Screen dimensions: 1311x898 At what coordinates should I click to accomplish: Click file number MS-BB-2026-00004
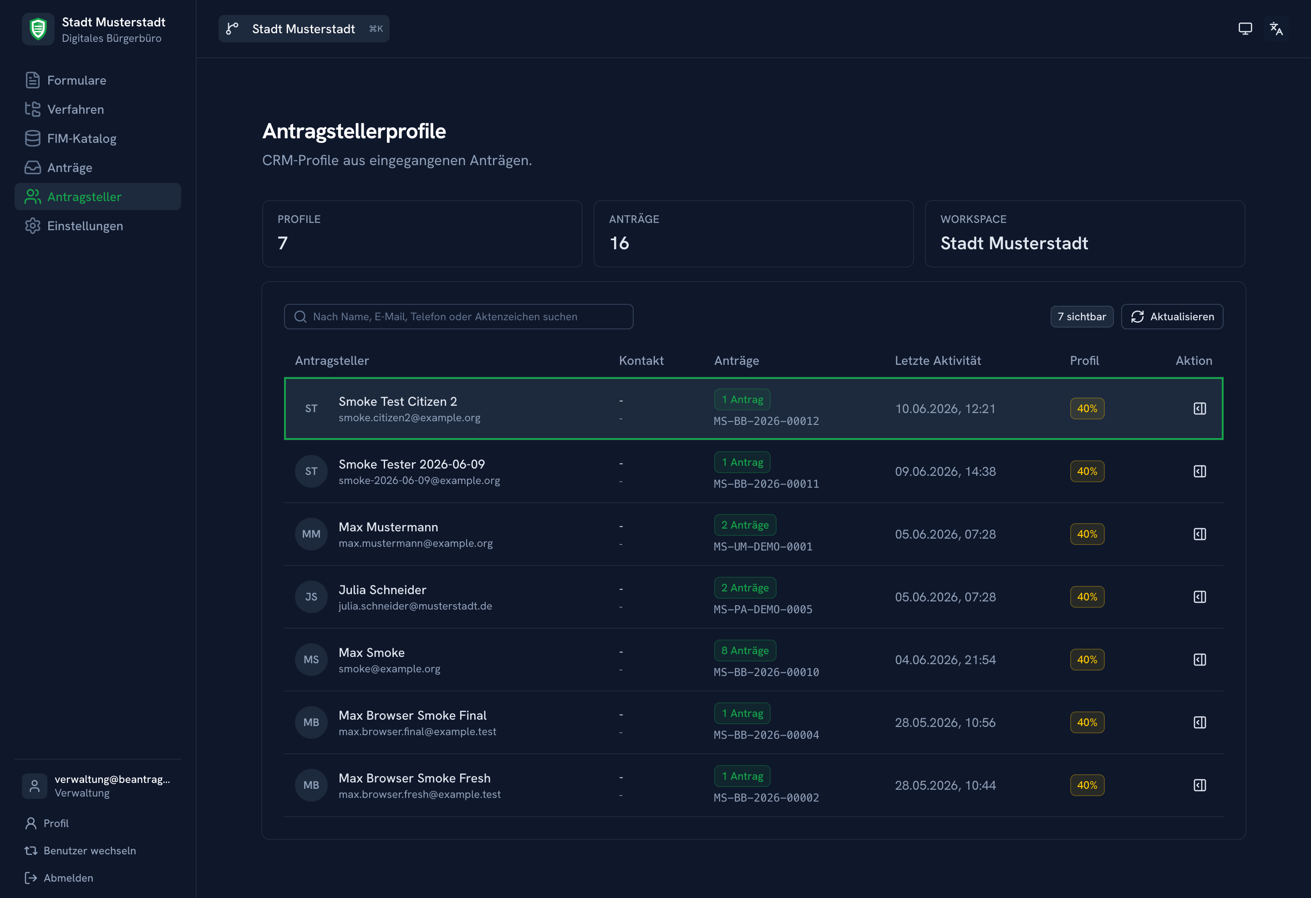766,735
